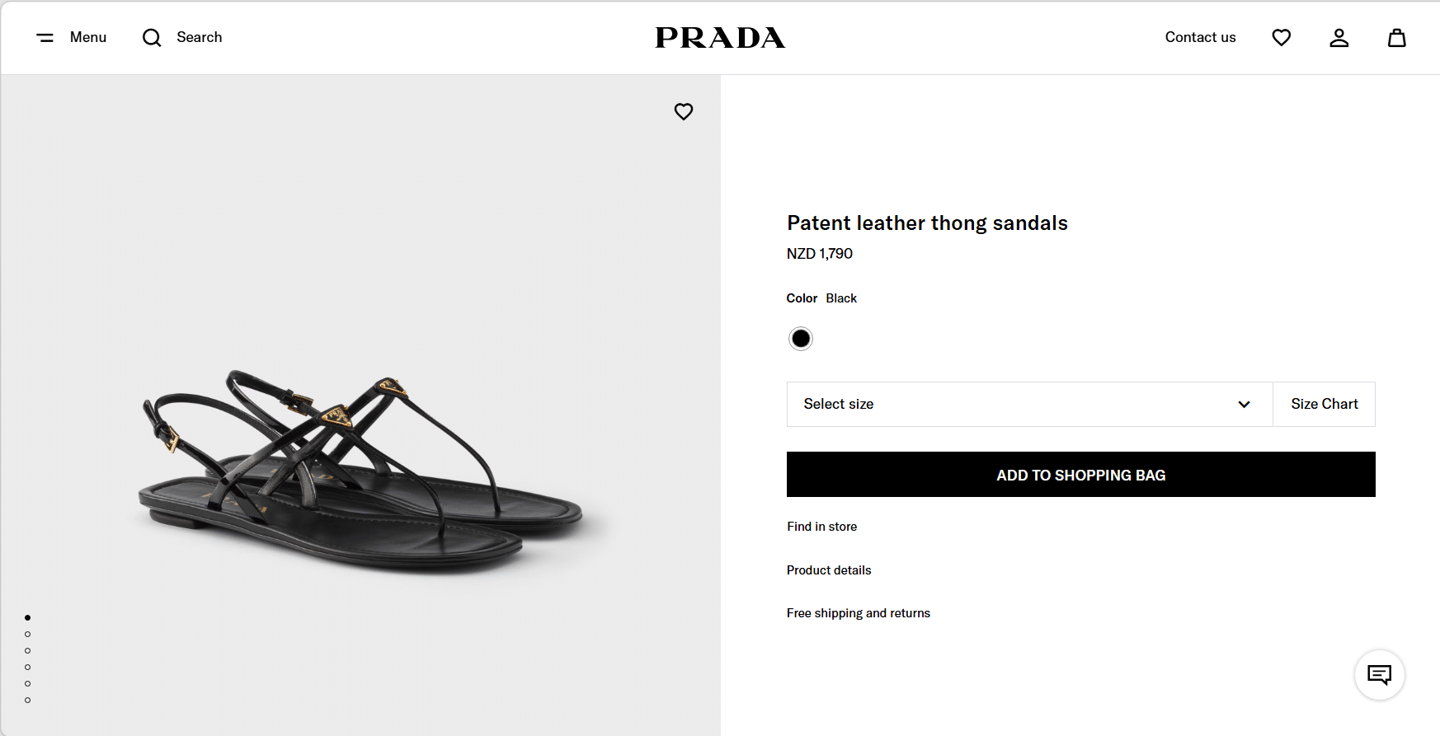The height and width of the screenshot is (736, 1440).
Task: Expand Free shipping and returns info
Action: [859, 613]
